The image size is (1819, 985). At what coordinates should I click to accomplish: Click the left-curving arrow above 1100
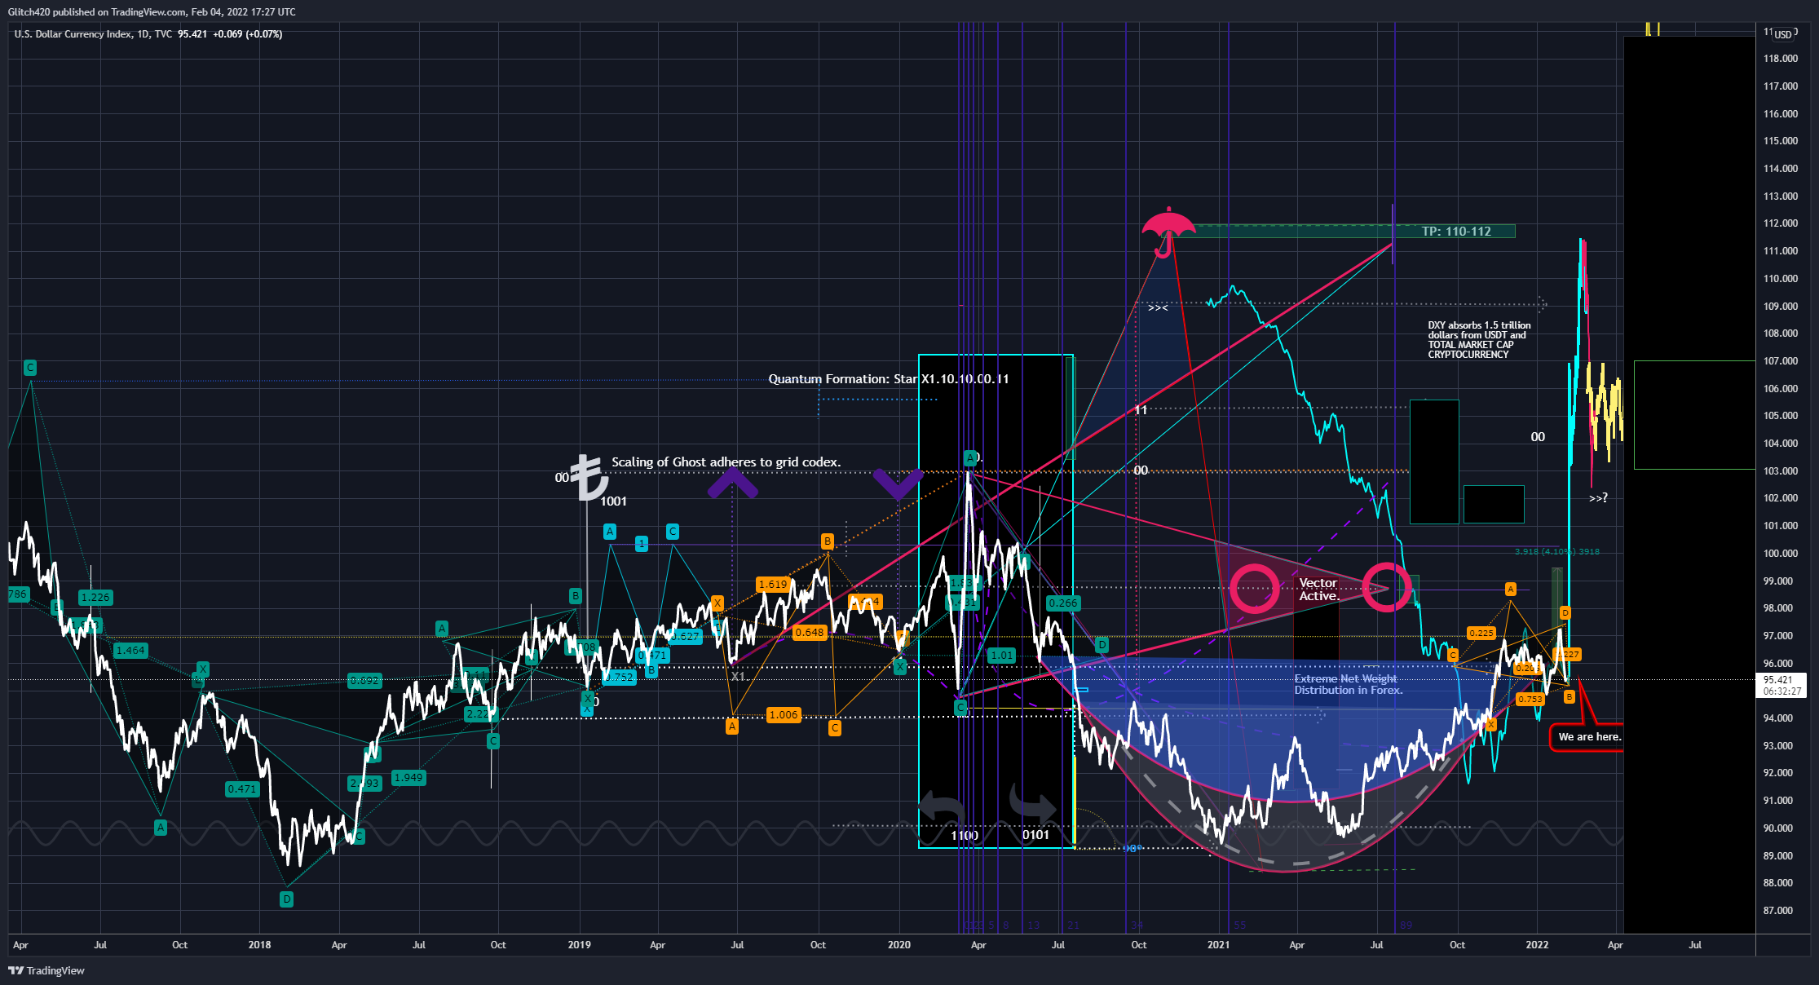coord(942,806)
